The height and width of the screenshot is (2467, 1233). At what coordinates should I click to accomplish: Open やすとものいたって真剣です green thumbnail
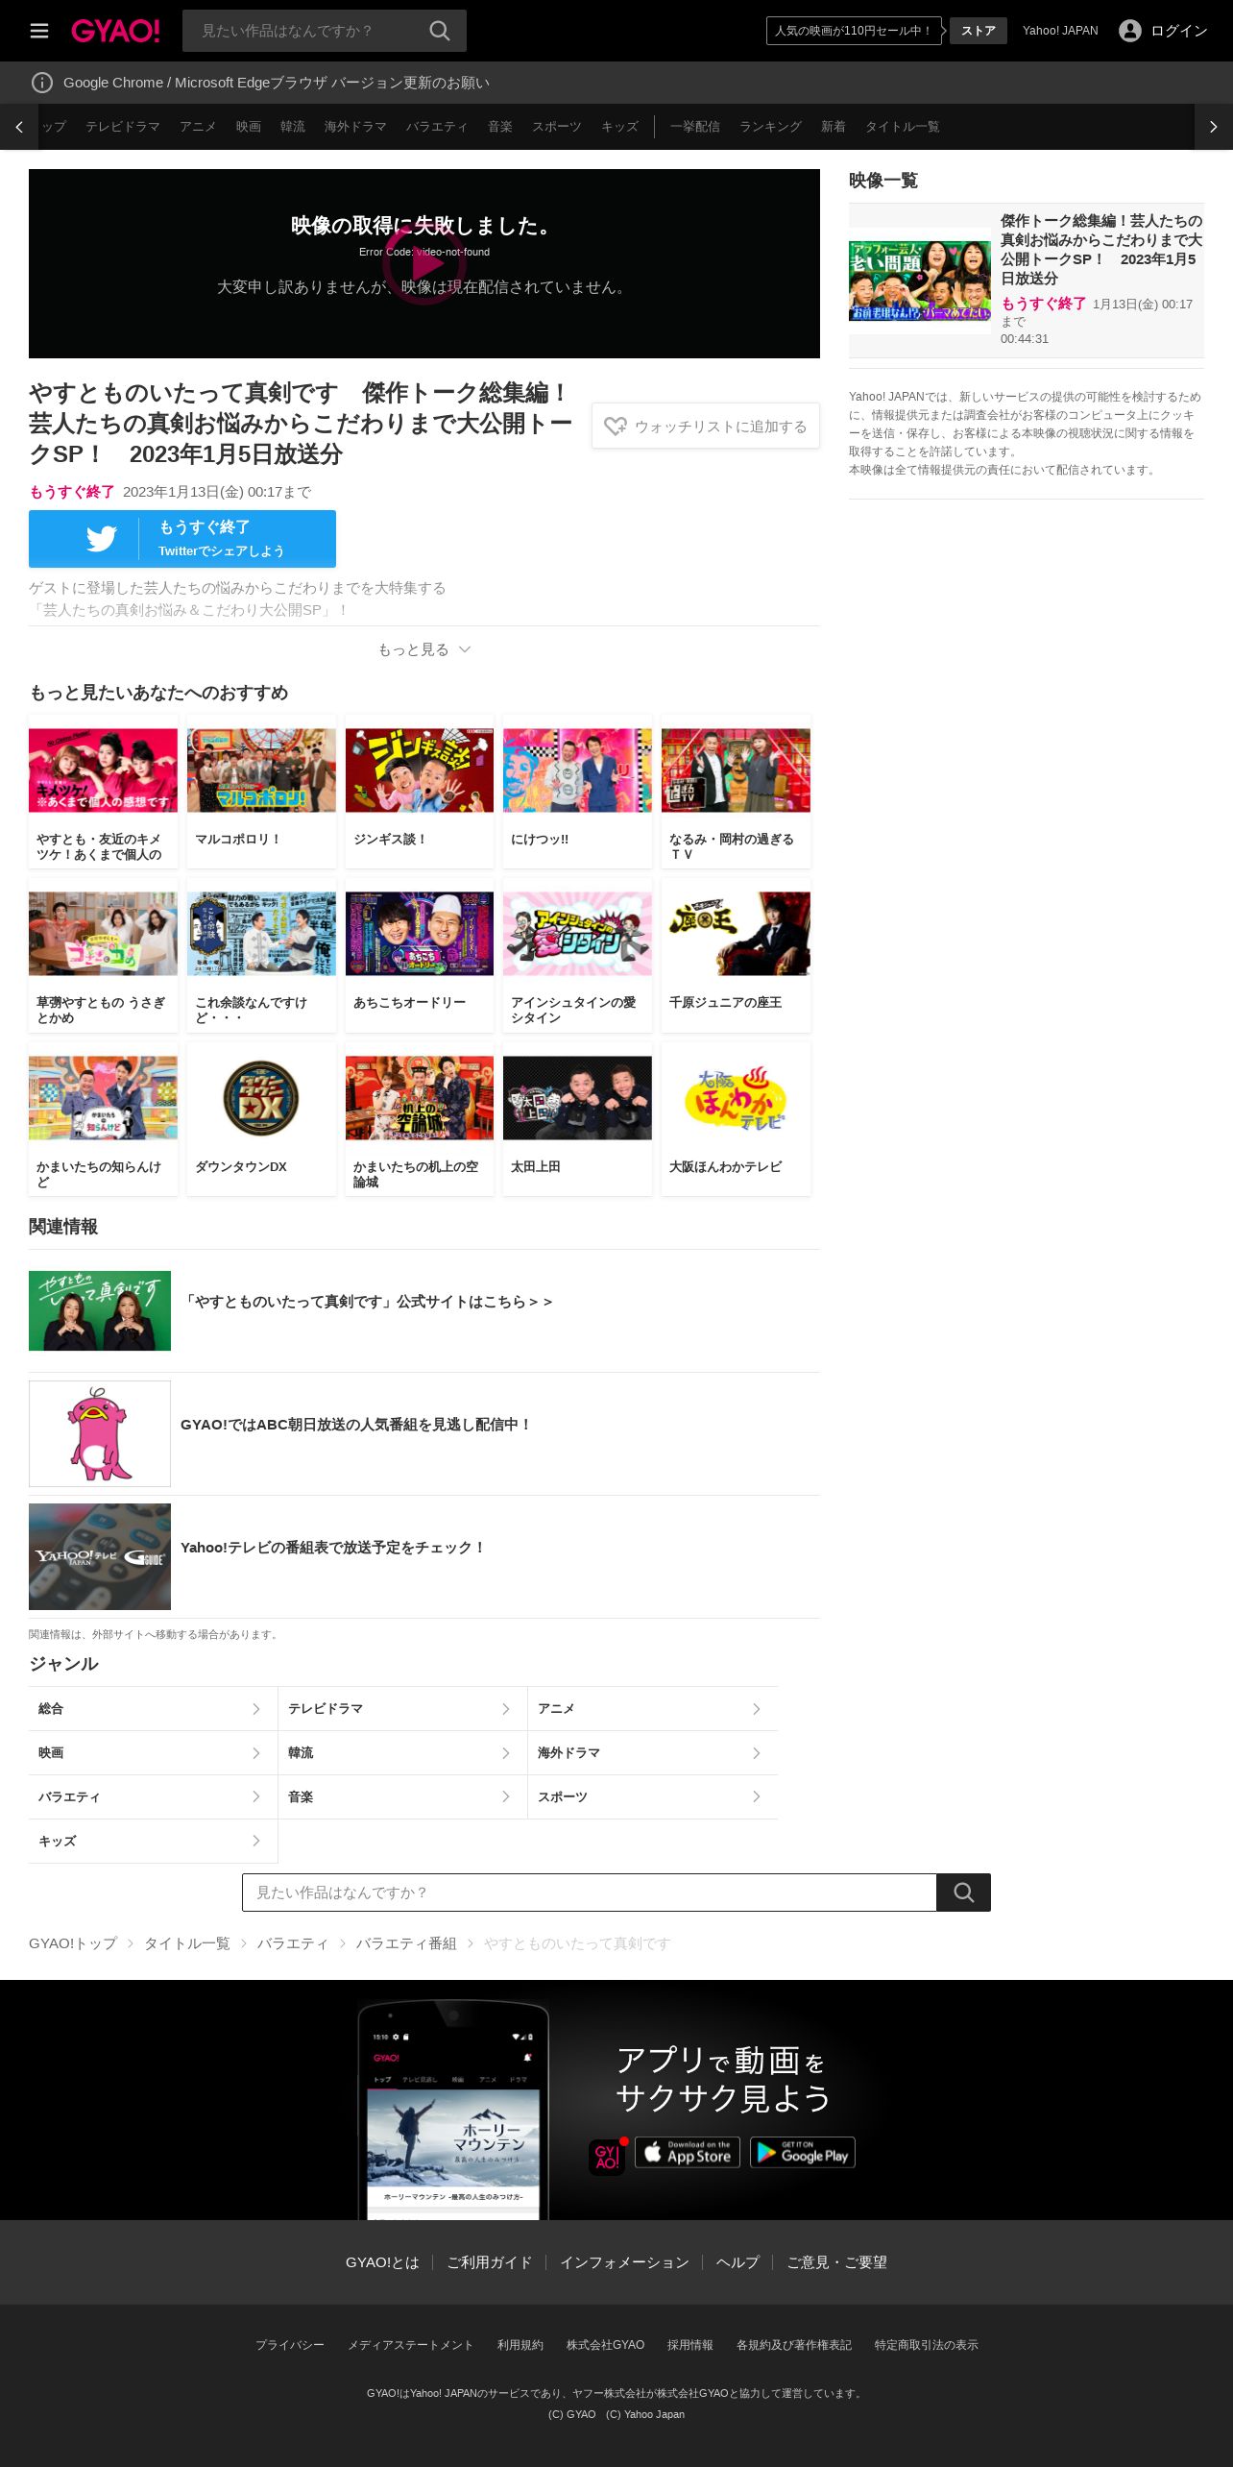point(100,1310)
